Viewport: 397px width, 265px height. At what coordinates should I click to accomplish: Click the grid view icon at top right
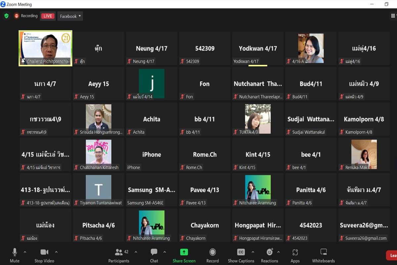pos(393,16)
